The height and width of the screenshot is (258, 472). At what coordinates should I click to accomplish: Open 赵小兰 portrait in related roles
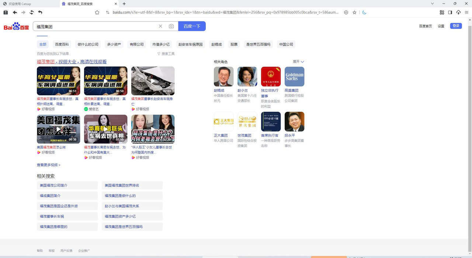(247, 76)
